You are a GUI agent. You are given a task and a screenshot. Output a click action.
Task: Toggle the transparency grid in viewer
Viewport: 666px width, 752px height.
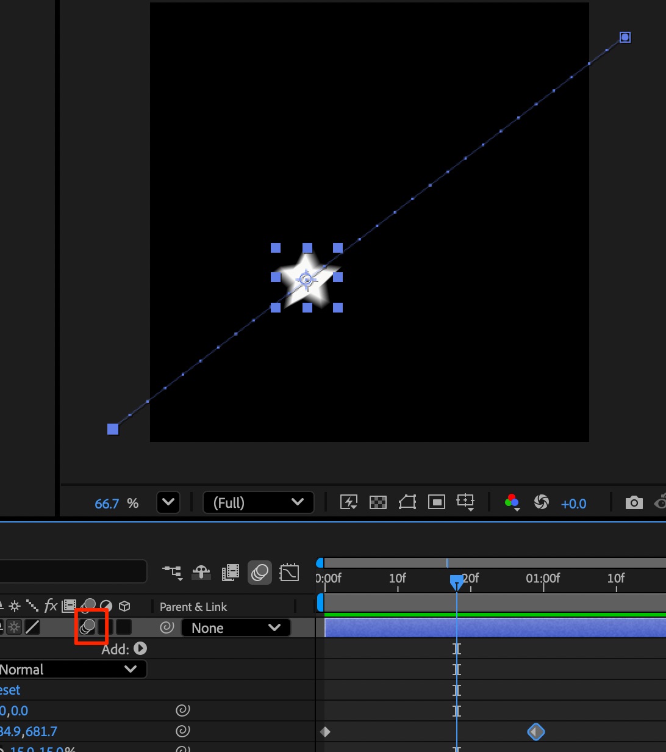pyautogui.click(x=378, y=502)
